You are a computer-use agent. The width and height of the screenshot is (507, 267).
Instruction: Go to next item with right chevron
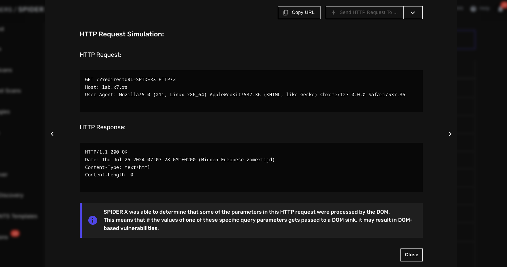450,134
